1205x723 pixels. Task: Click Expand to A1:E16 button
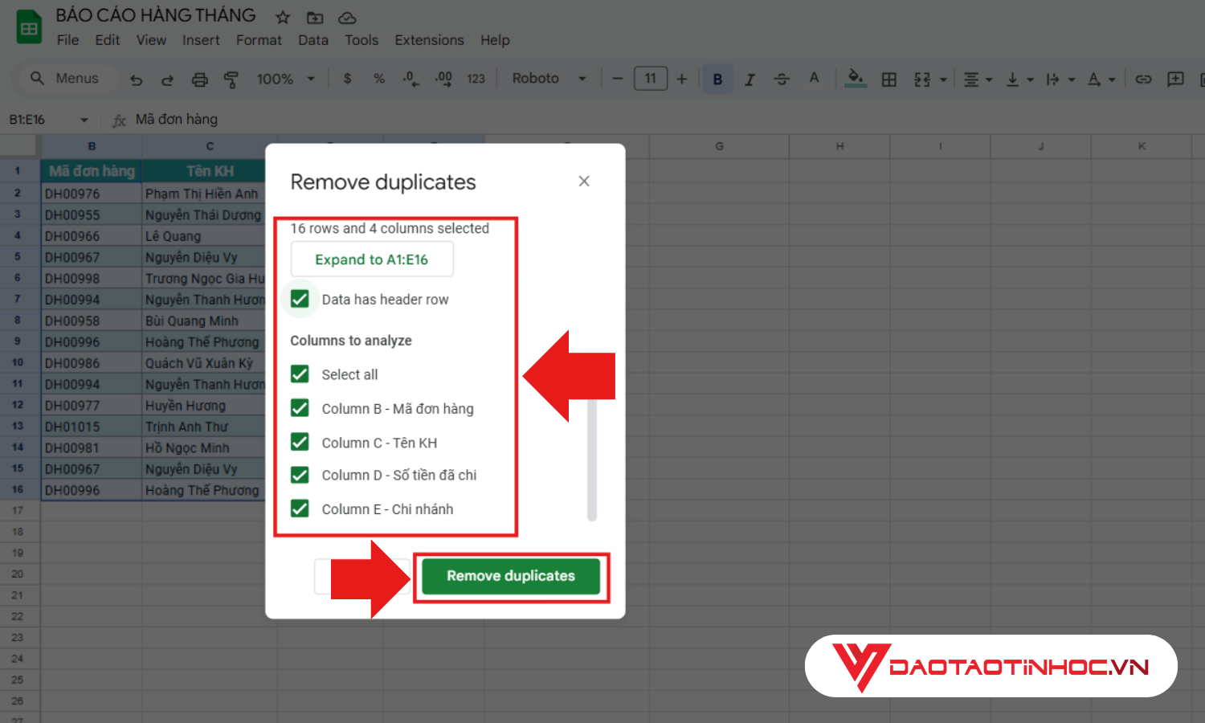tap(372, 259)
